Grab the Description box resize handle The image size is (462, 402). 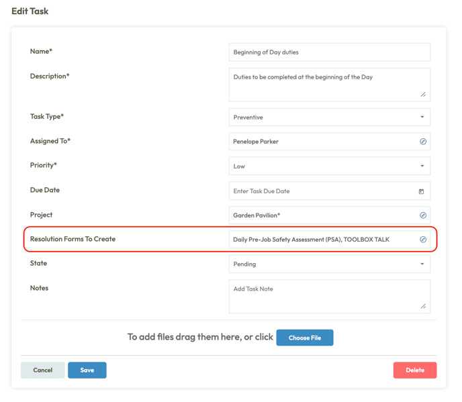(x=423, y=95)
